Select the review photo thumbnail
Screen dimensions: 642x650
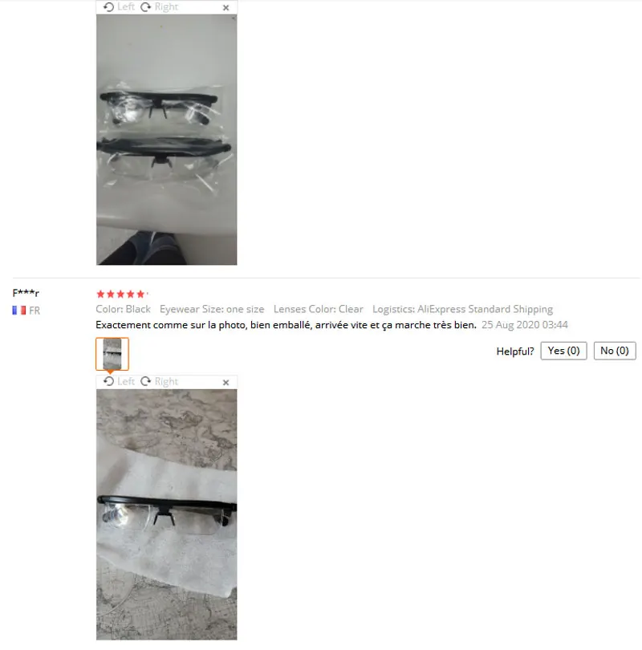tap(112, 354)
